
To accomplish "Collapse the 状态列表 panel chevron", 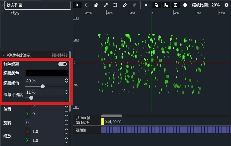I will pyautogui.click(x=3, y=5).
